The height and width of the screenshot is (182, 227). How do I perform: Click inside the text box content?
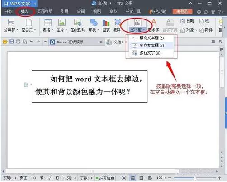click(90, 86)
